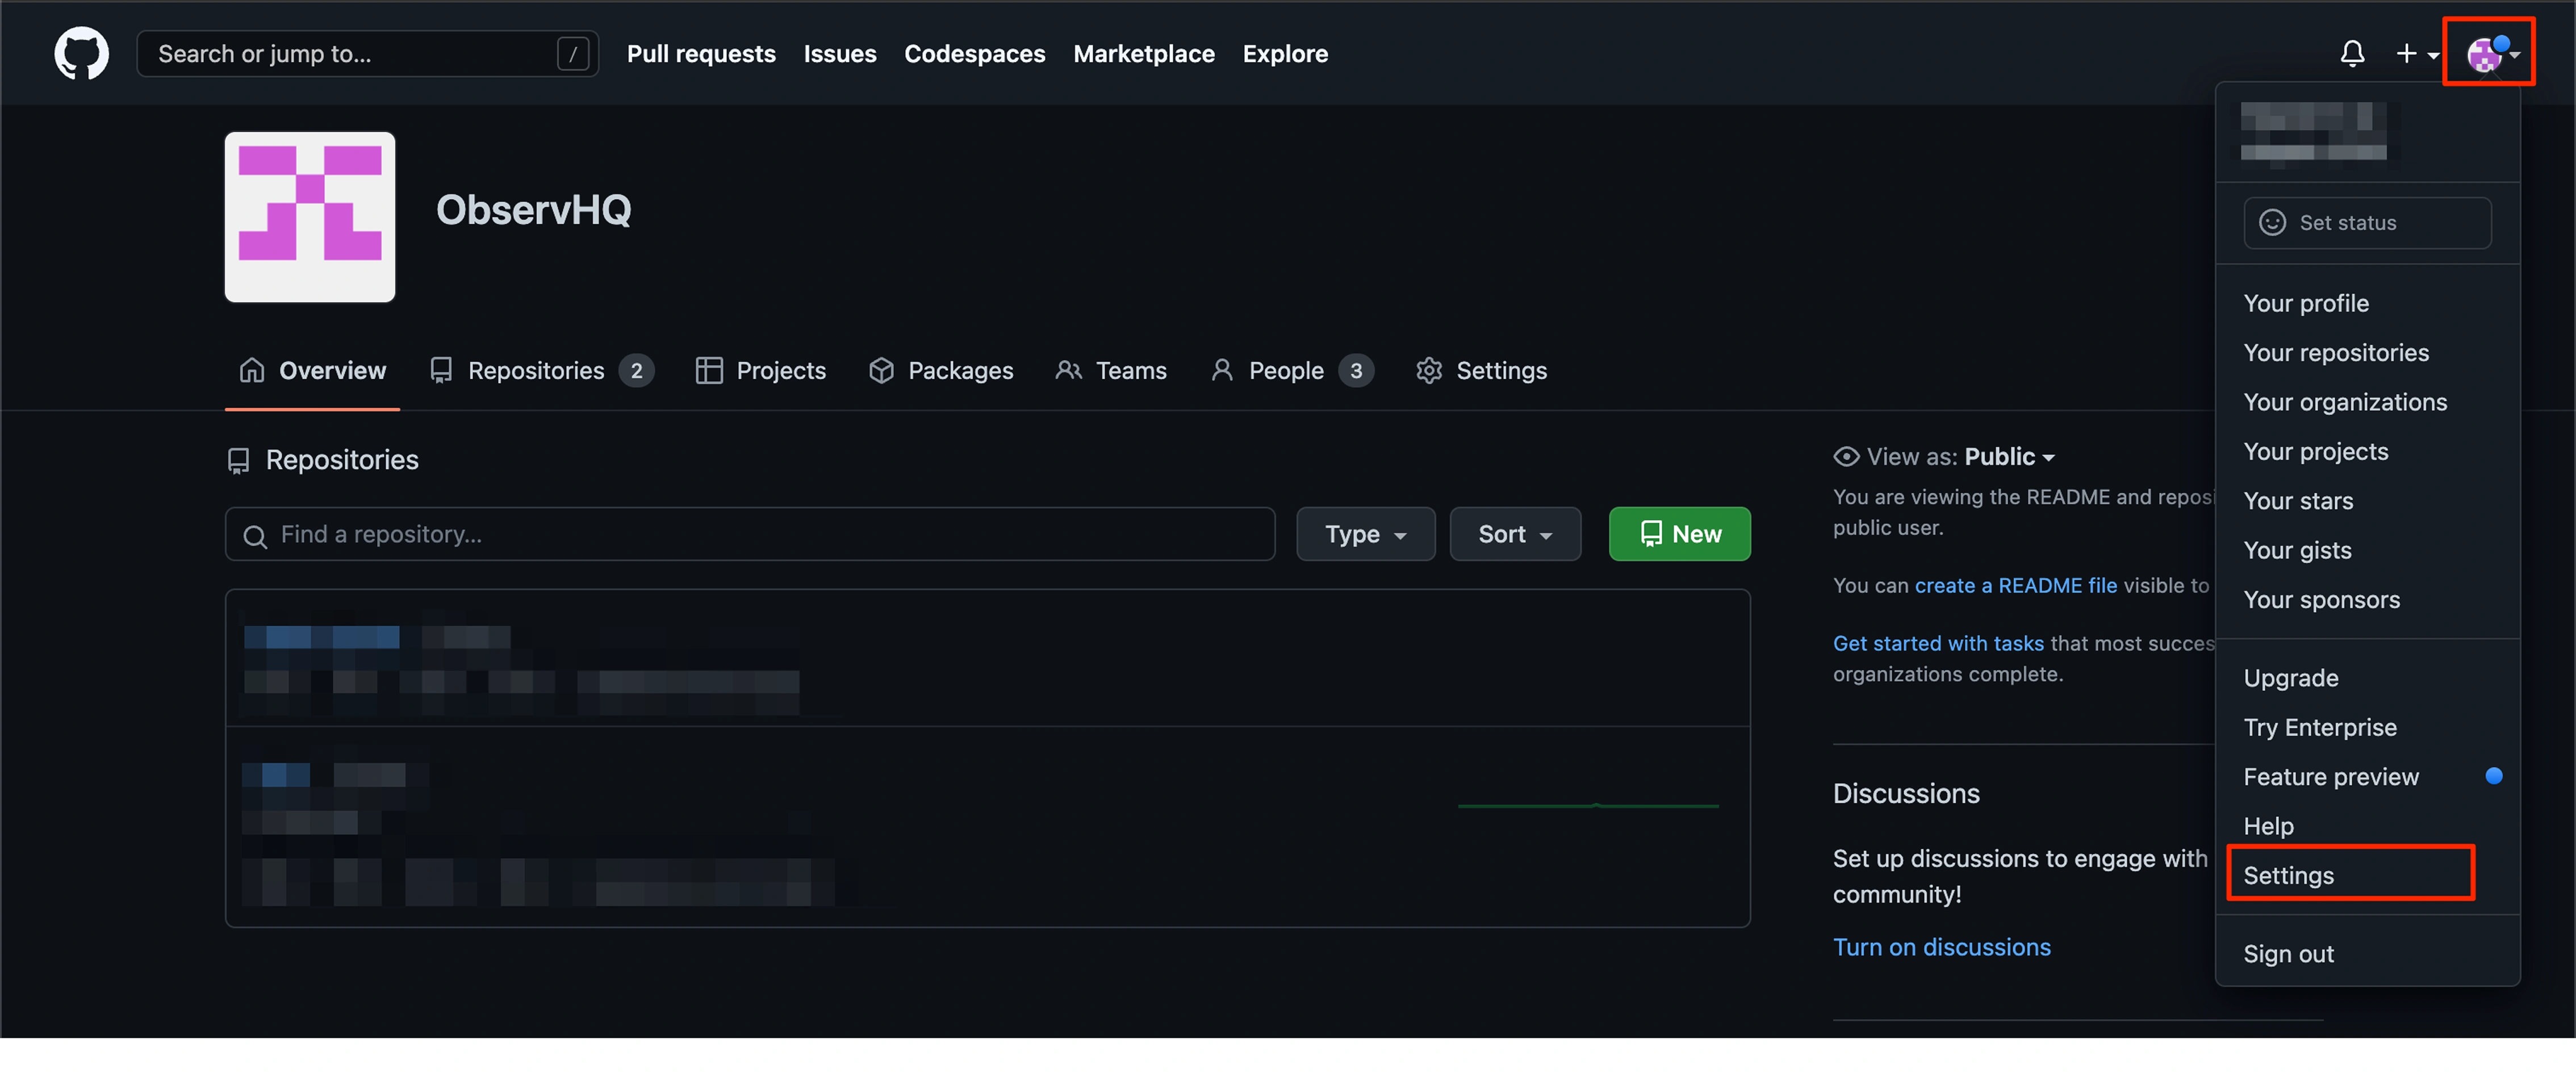Click the GitHub Octocat logo
Image resolution: width=2576 pixels, height=1073 pixels.
(81, 53)
